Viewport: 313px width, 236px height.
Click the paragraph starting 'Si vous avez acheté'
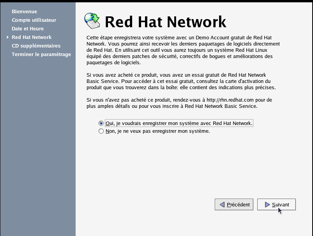click(x=181, y=81)
